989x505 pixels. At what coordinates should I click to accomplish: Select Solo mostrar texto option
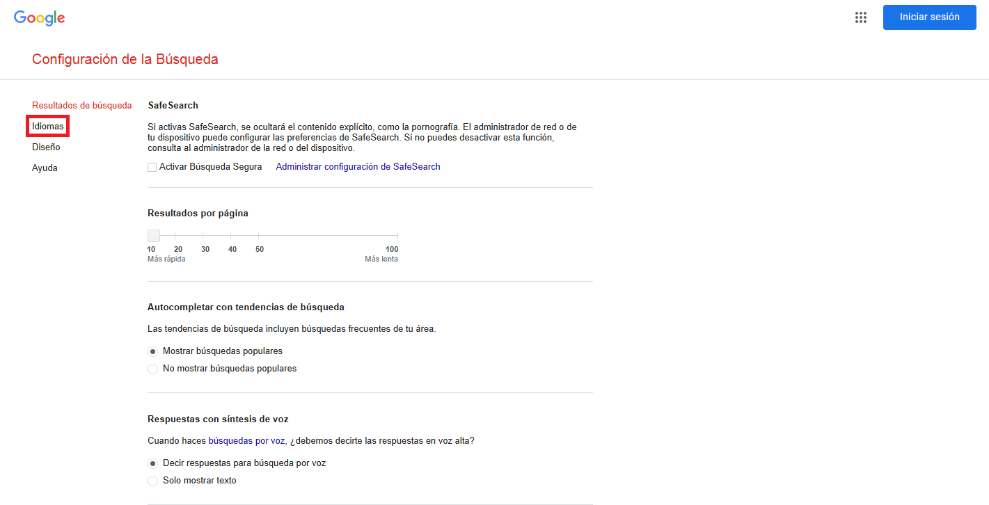(153, 481)
